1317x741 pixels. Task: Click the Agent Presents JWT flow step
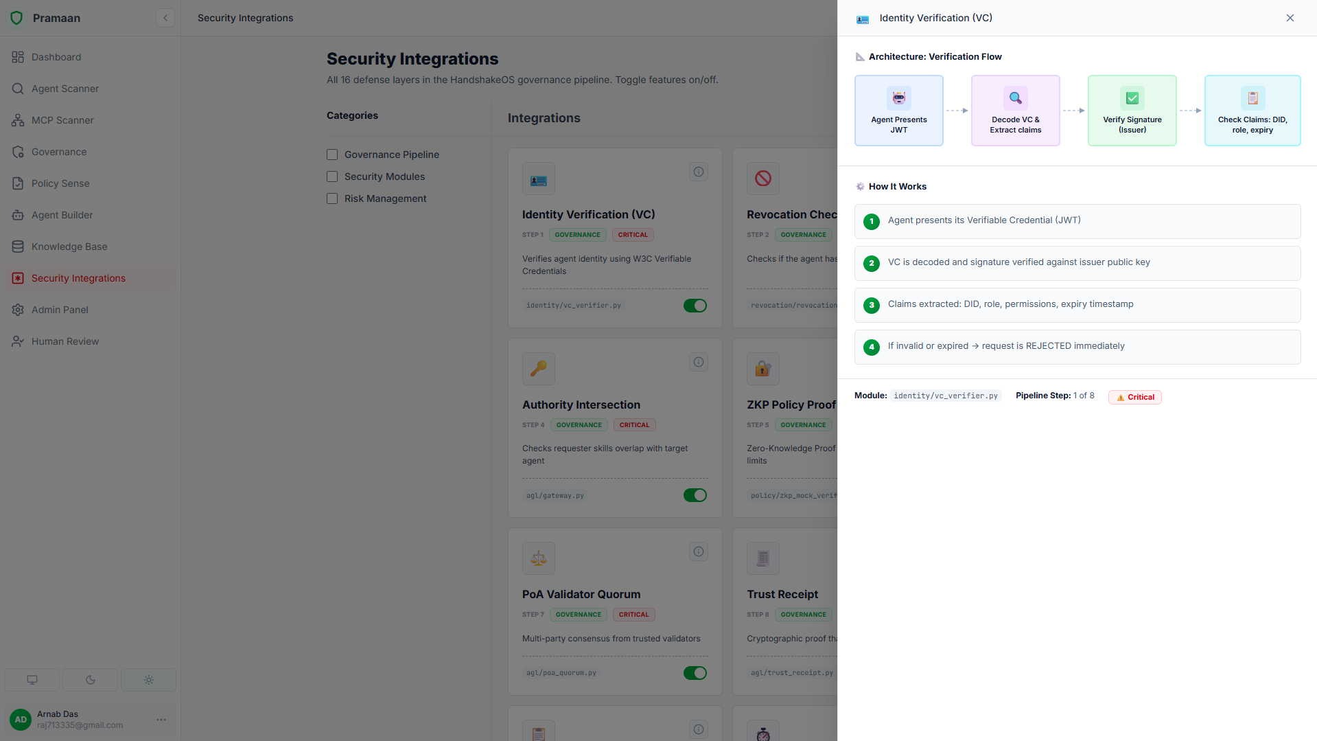tap(899, 111)
